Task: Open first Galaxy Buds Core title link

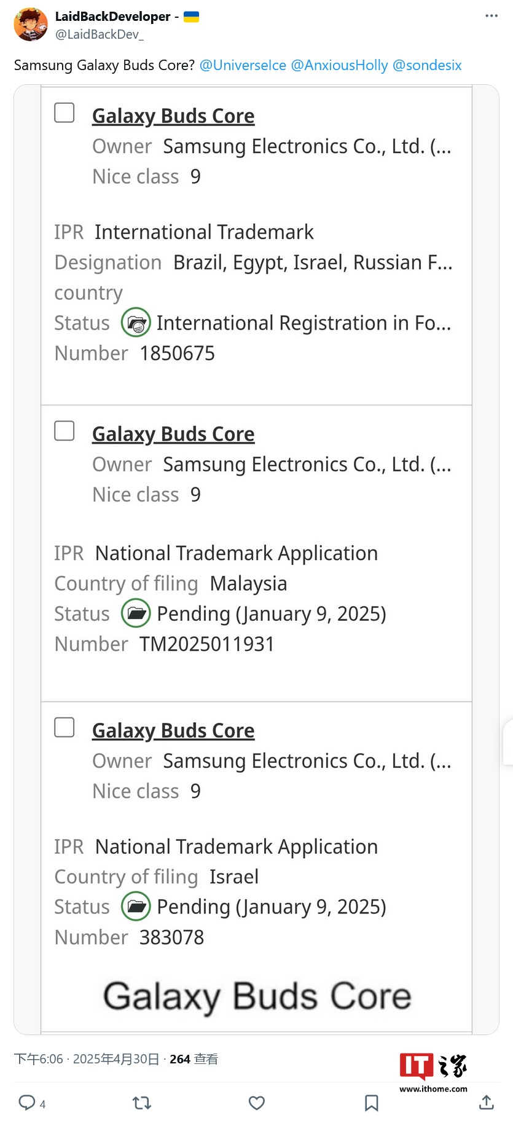Action: [173, 116]
